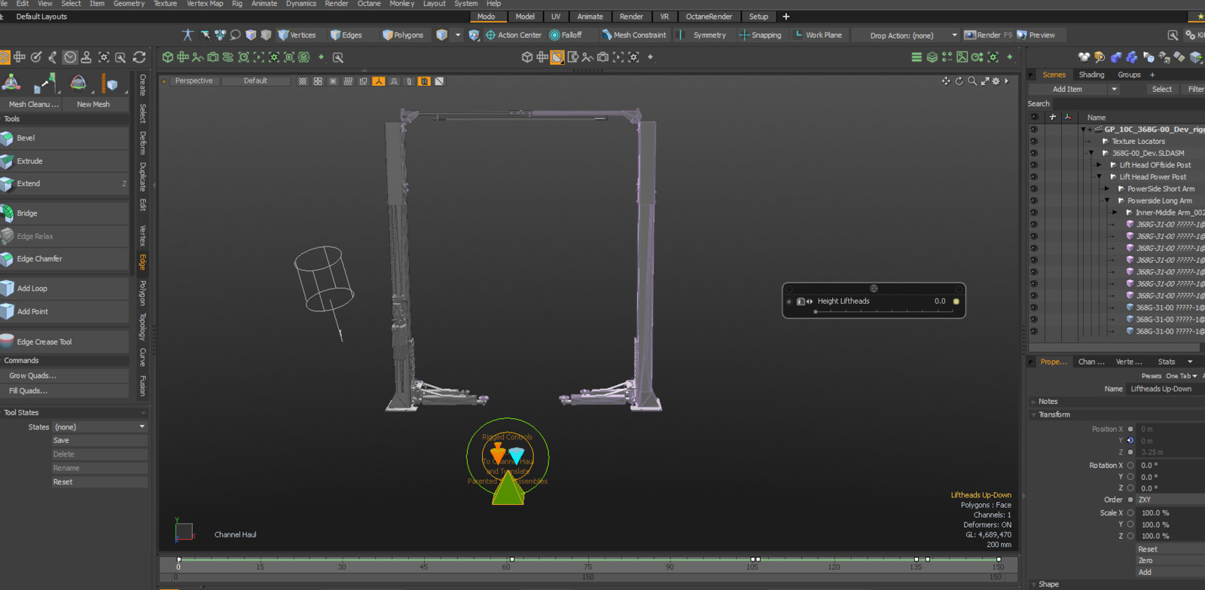Screen dimensions: 1205x590
Task: Toggle visibility of Lift Head Power Post
Action: (x=1033, y=177)
